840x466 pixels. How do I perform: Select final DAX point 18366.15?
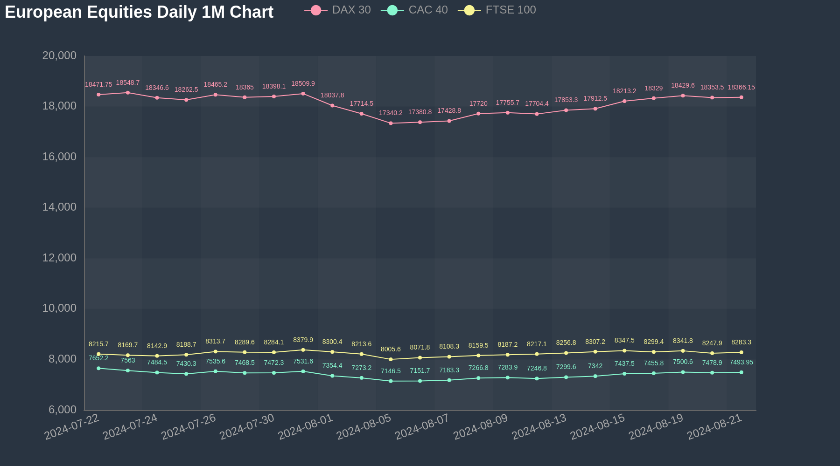[742, 97]
